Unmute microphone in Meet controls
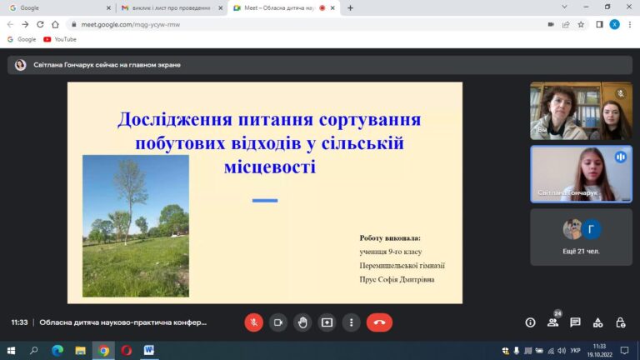 click(254, 322)
